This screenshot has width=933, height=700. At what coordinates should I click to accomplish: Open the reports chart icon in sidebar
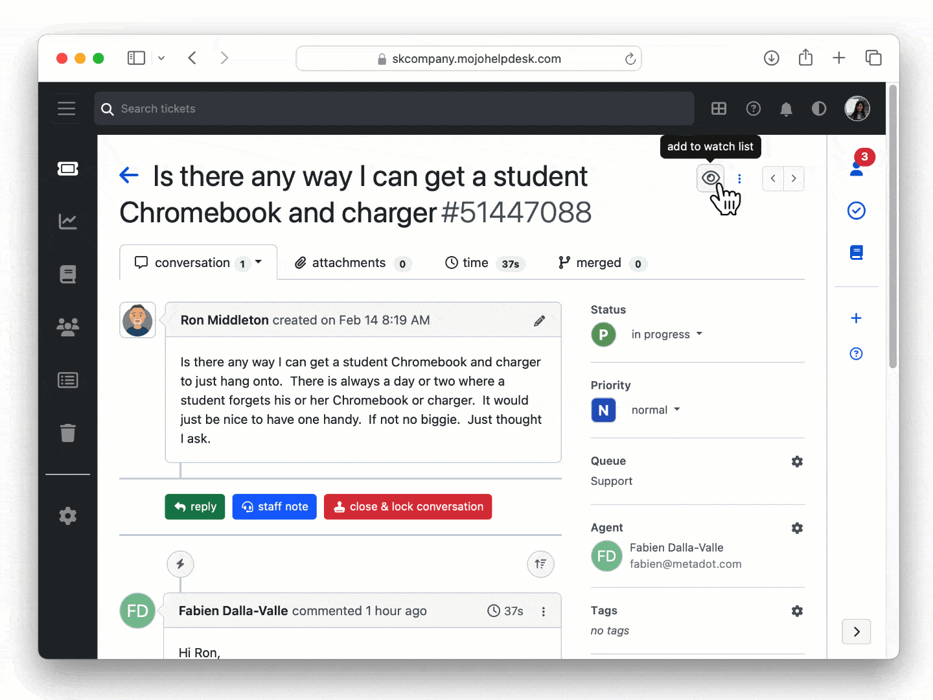coord(68,222)
